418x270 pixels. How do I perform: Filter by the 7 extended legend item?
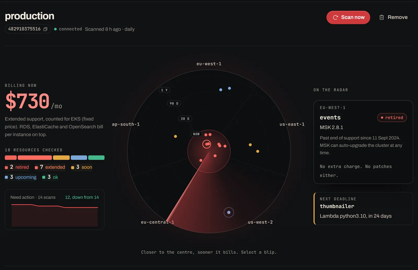tap(50, 167)
